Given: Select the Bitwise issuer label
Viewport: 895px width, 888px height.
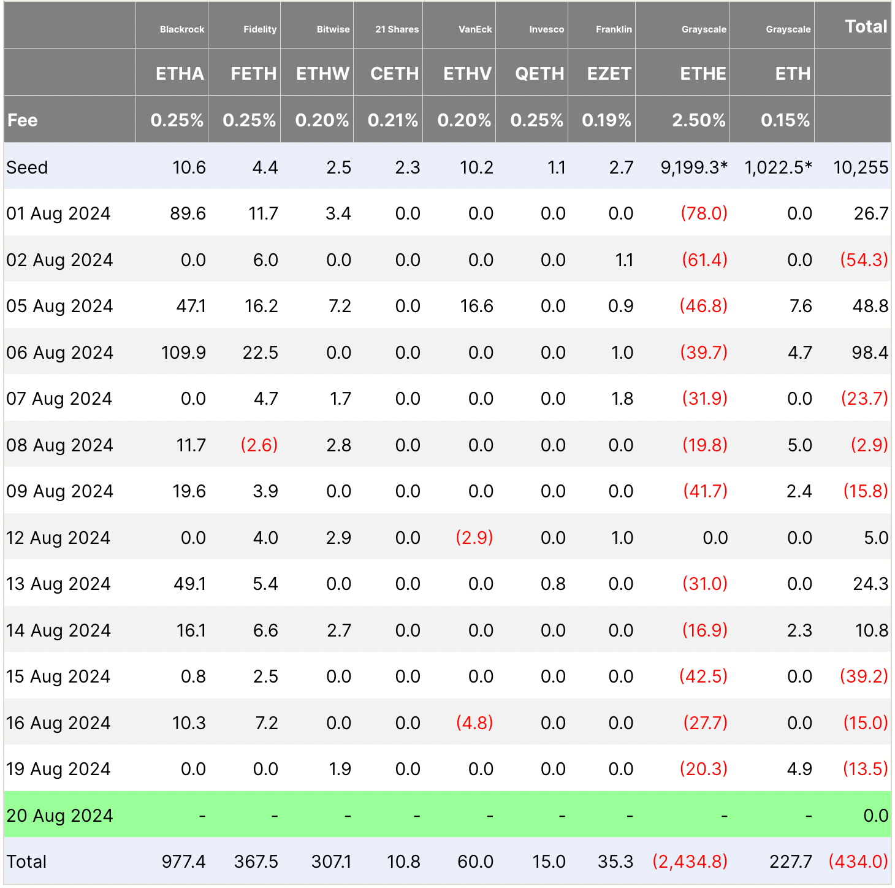Looking at the screenshot, I should click(333, 29).
